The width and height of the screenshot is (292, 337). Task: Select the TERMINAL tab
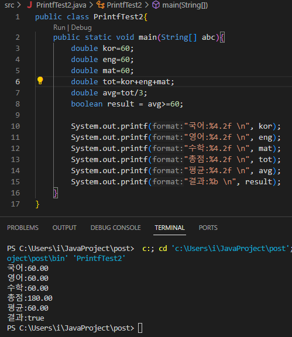(170, 228)
